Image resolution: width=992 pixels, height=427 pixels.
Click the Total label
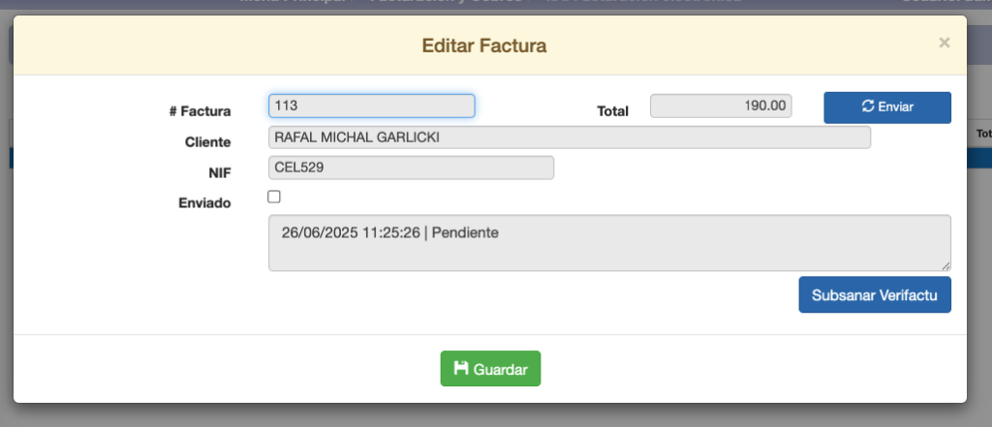point(612,111)
